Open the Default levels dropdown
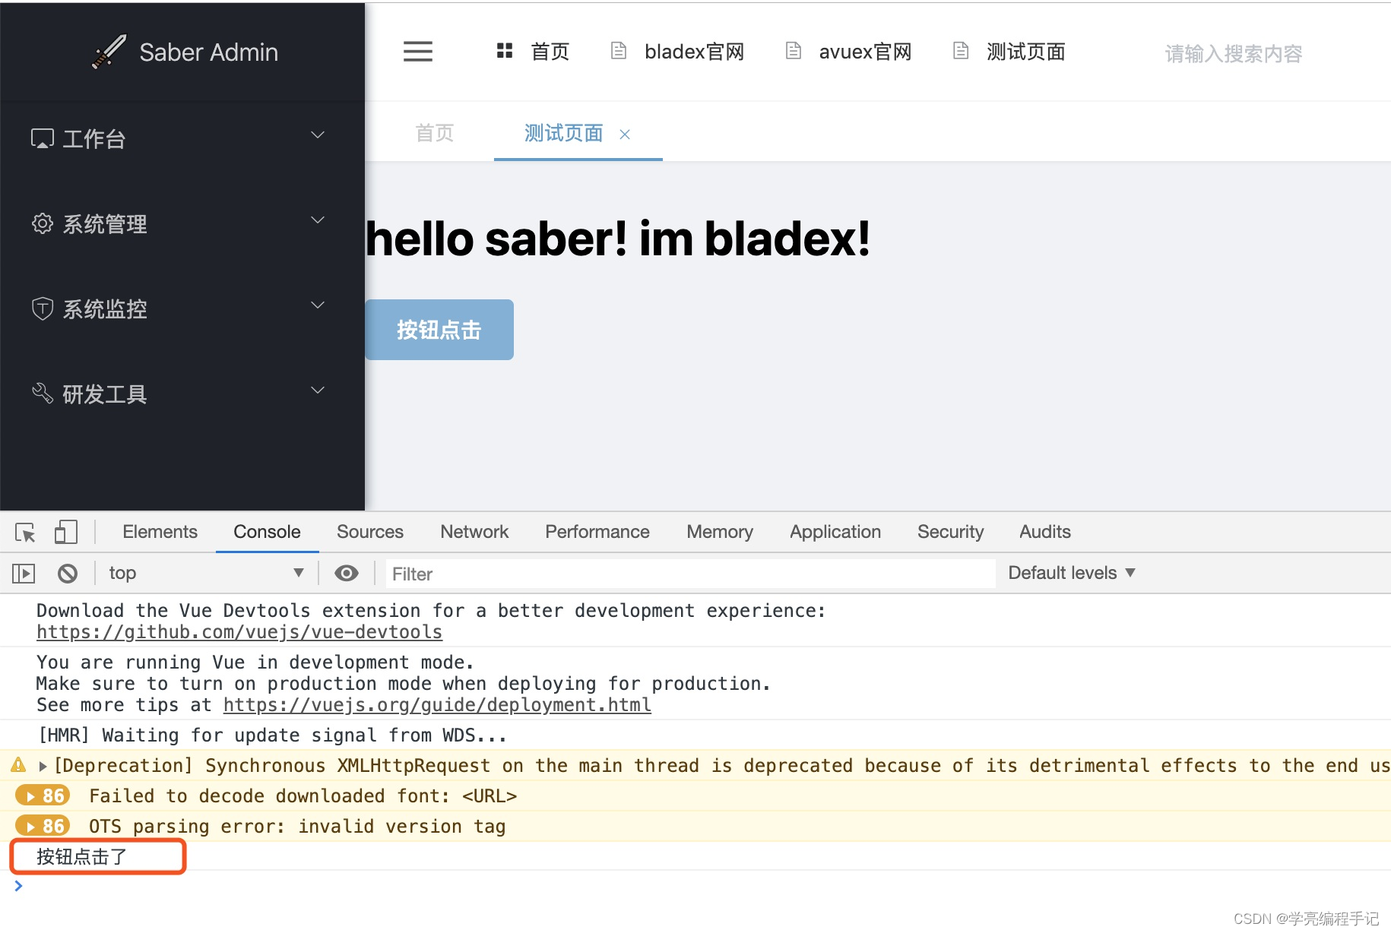The image size is (1391, 933). [x=1071, y=572]
